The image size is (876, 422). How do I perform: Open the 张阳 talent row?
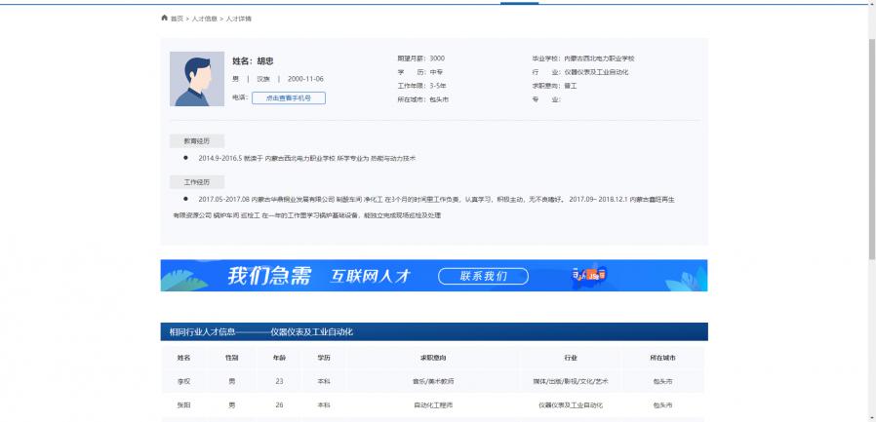coord(183,404)
